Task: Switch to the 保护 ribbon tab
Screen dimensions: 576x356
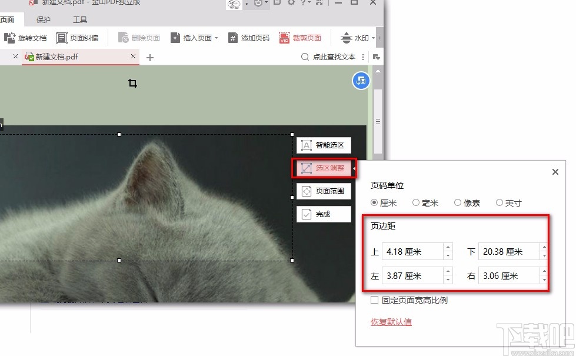Action: 44,19
